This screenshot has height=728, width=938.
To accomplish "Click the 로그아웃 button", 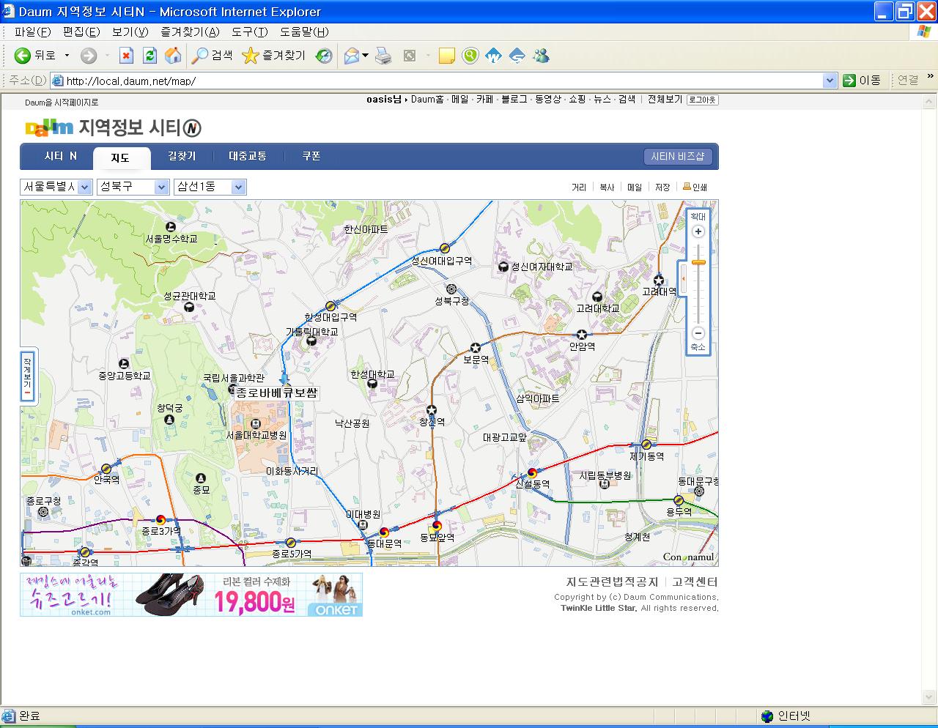I will 702,100.
